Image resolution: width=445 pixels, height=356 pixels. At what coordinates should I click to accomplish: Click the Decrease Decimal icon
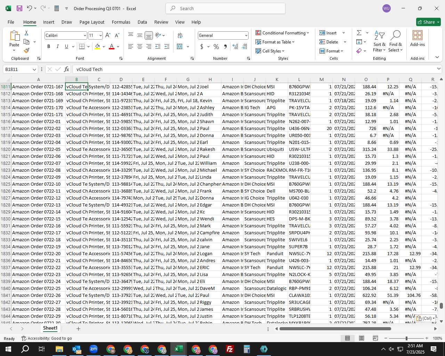244,47
